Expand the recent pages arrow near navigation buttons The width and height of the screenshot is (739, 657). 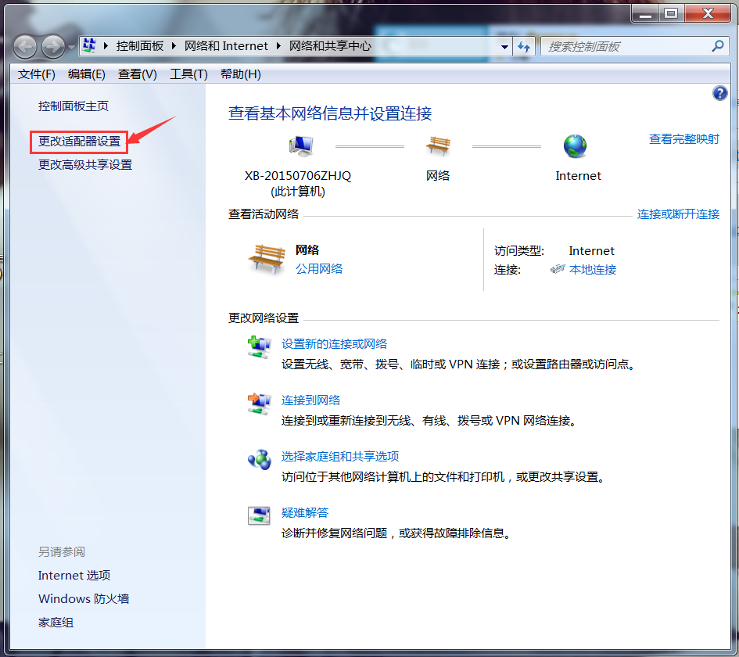pos(71,46)
